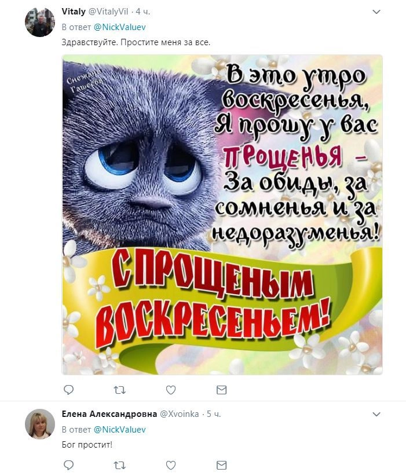Click the '4 ч.' timestamp on Vitaly's tweet
Viewport: 406px width, 476px height.
[x=142, y=12]
